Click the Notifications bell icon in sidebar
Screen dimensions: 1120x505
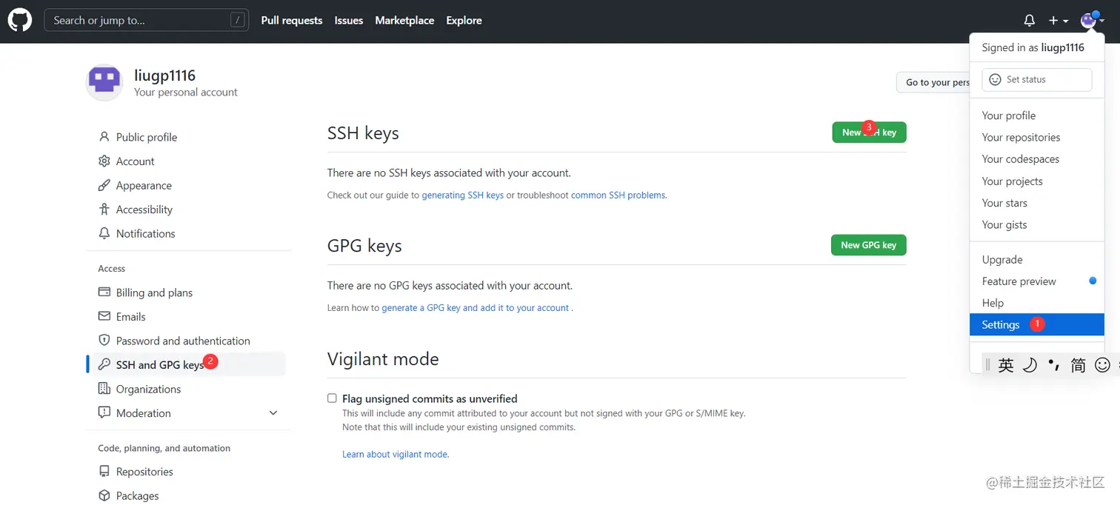point(104,233)
